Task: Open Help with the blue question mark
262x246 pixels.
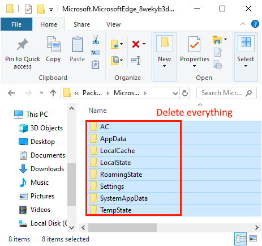Action: click(255, 24)
